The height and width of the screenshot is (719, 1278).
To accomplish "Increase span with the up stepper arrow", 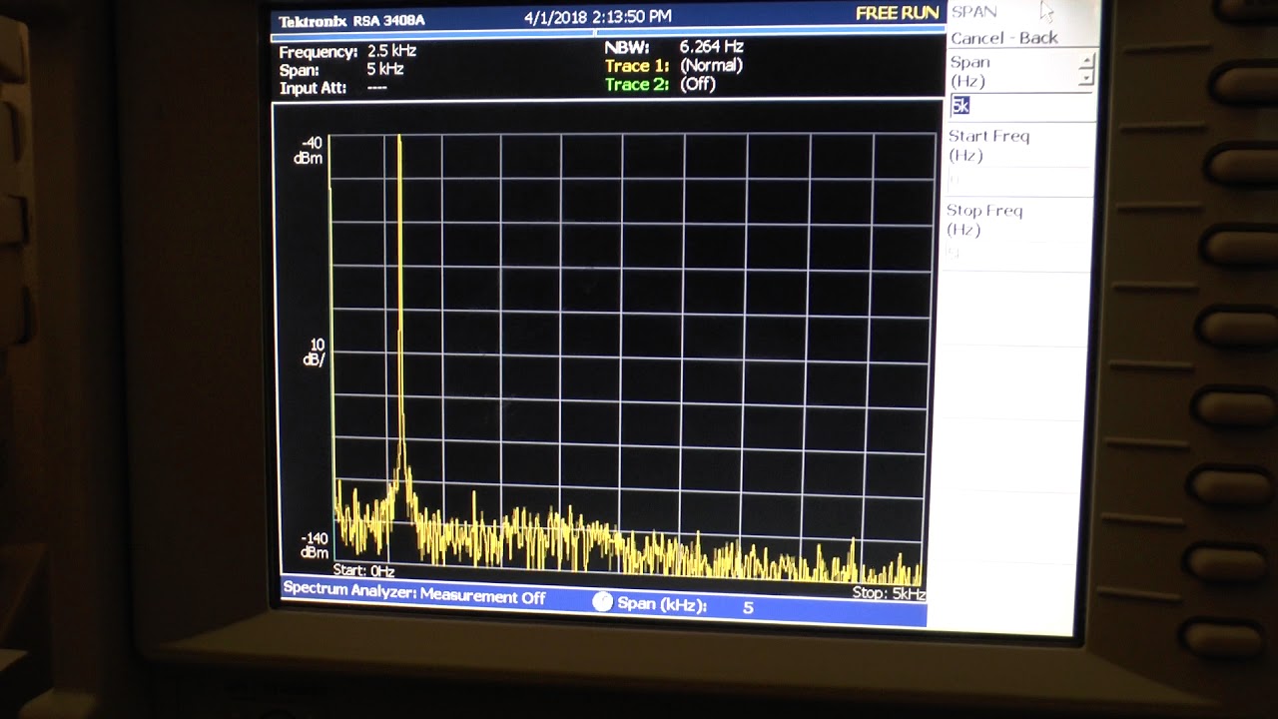I will point(1087,62).
